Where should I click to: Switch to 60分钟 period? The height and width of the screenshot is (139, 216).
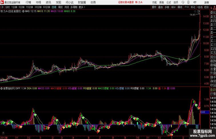[47, 7]
